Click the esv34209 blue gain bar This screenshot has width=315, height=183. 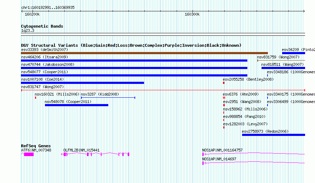click(x=293, y=53)
